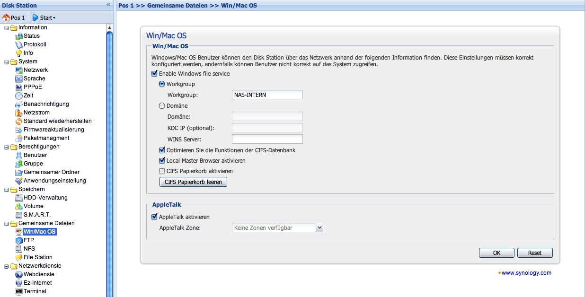585x297 pixels.
Task: Enable CIFS Papierkorb aktivieren checkbox
Action: (162, 171)
